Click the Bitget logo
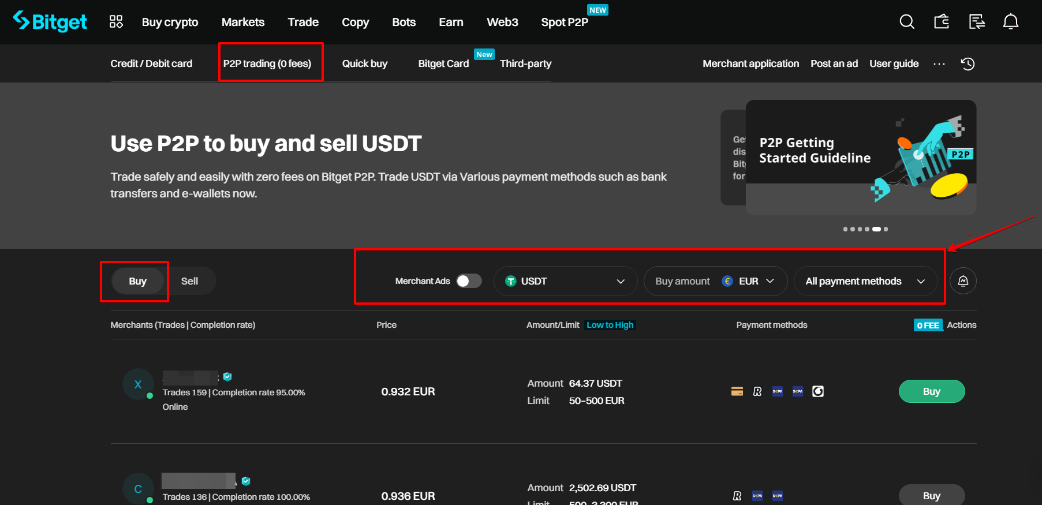Viewport: 1042px width, 505px height. [x=50, y=21]
